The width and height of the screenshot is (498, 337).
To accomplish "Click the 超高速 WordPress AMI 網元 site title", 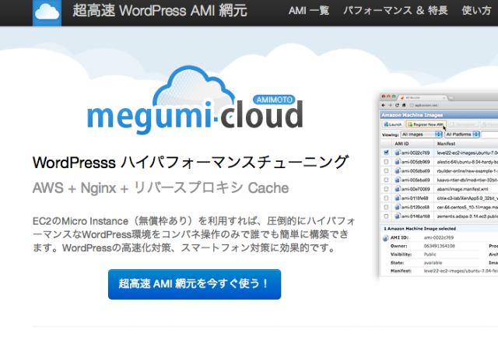I will 160,10.
